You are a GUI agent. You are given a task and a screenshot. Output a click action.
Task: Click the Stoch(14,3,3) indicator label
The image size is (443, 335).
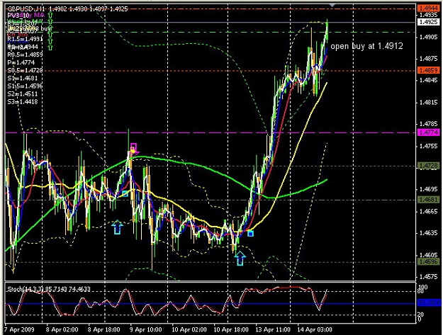tap(49, 289)
